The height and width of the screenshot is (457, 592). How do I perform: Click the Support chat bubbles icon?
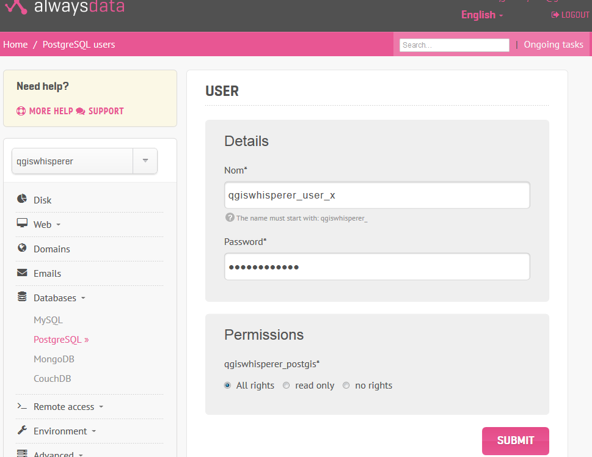point(81,111)
